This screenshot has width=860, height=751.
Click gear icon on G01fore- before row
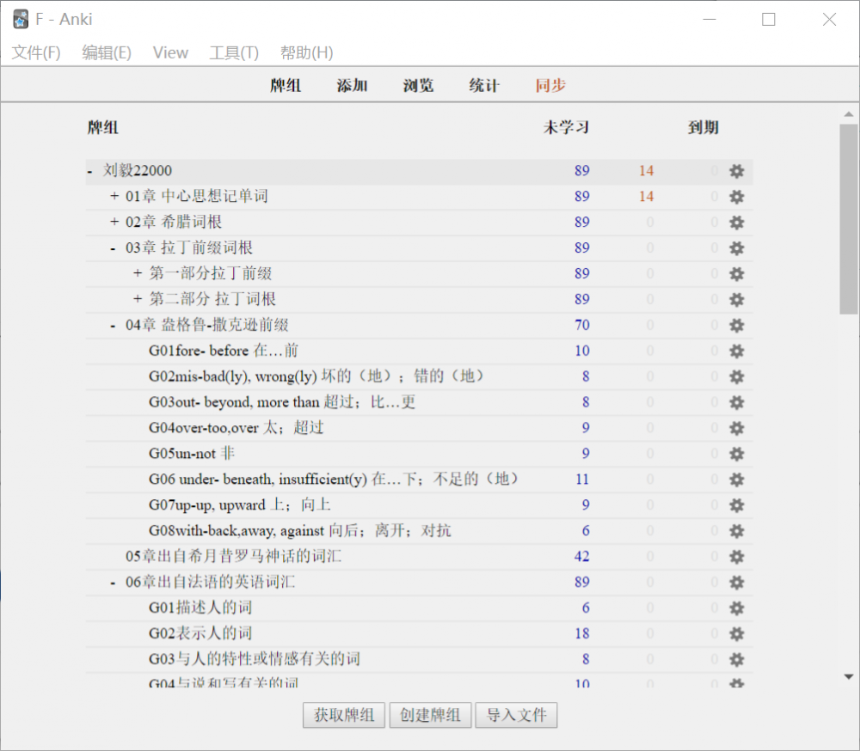point(737,351)
